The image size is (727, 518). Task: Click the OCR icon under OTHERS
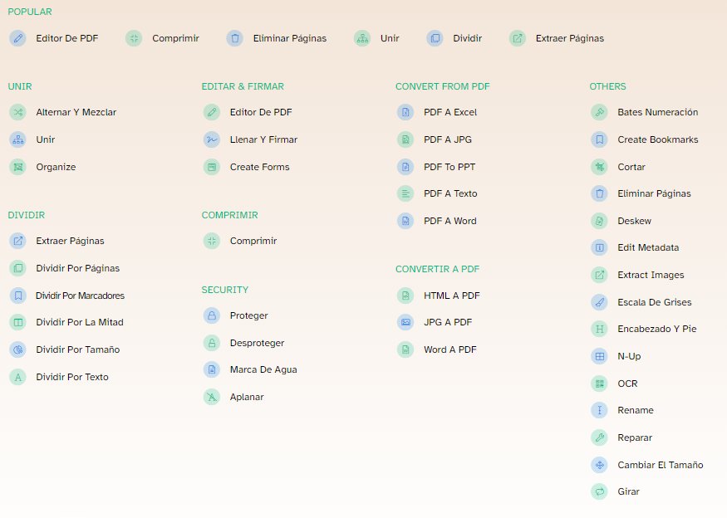pos(599,384)
